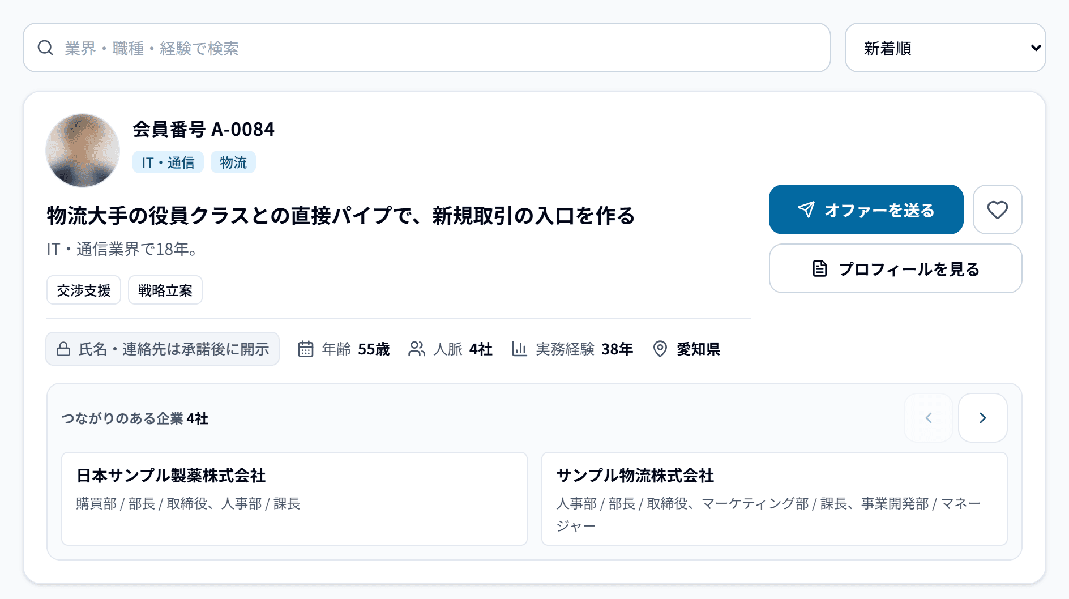The width and height of the screenshot is (1069, 599).
Task: Click the 戦略立案 skill tag
Action: 165,290
